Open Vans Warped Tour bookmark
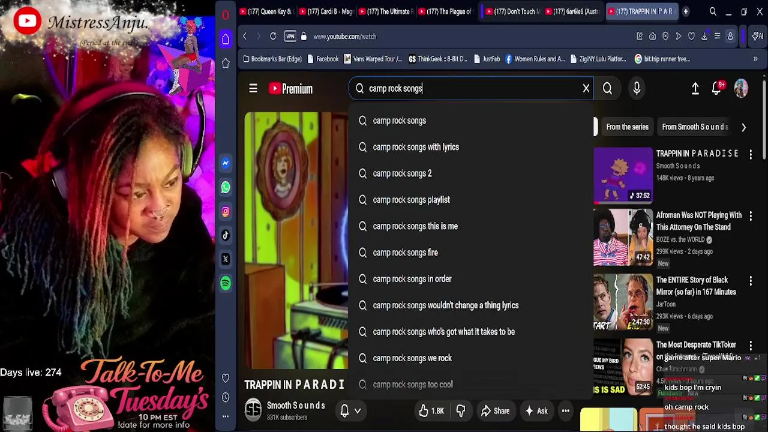 pyautogui.click(x=373, y=59)
